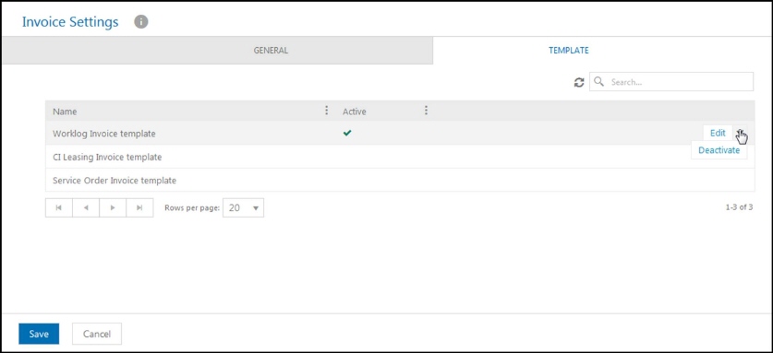Image resolution: width=773 pixels, height=353 pixels.
Task: Go to next page of templates
Action: tap(113, 207)
